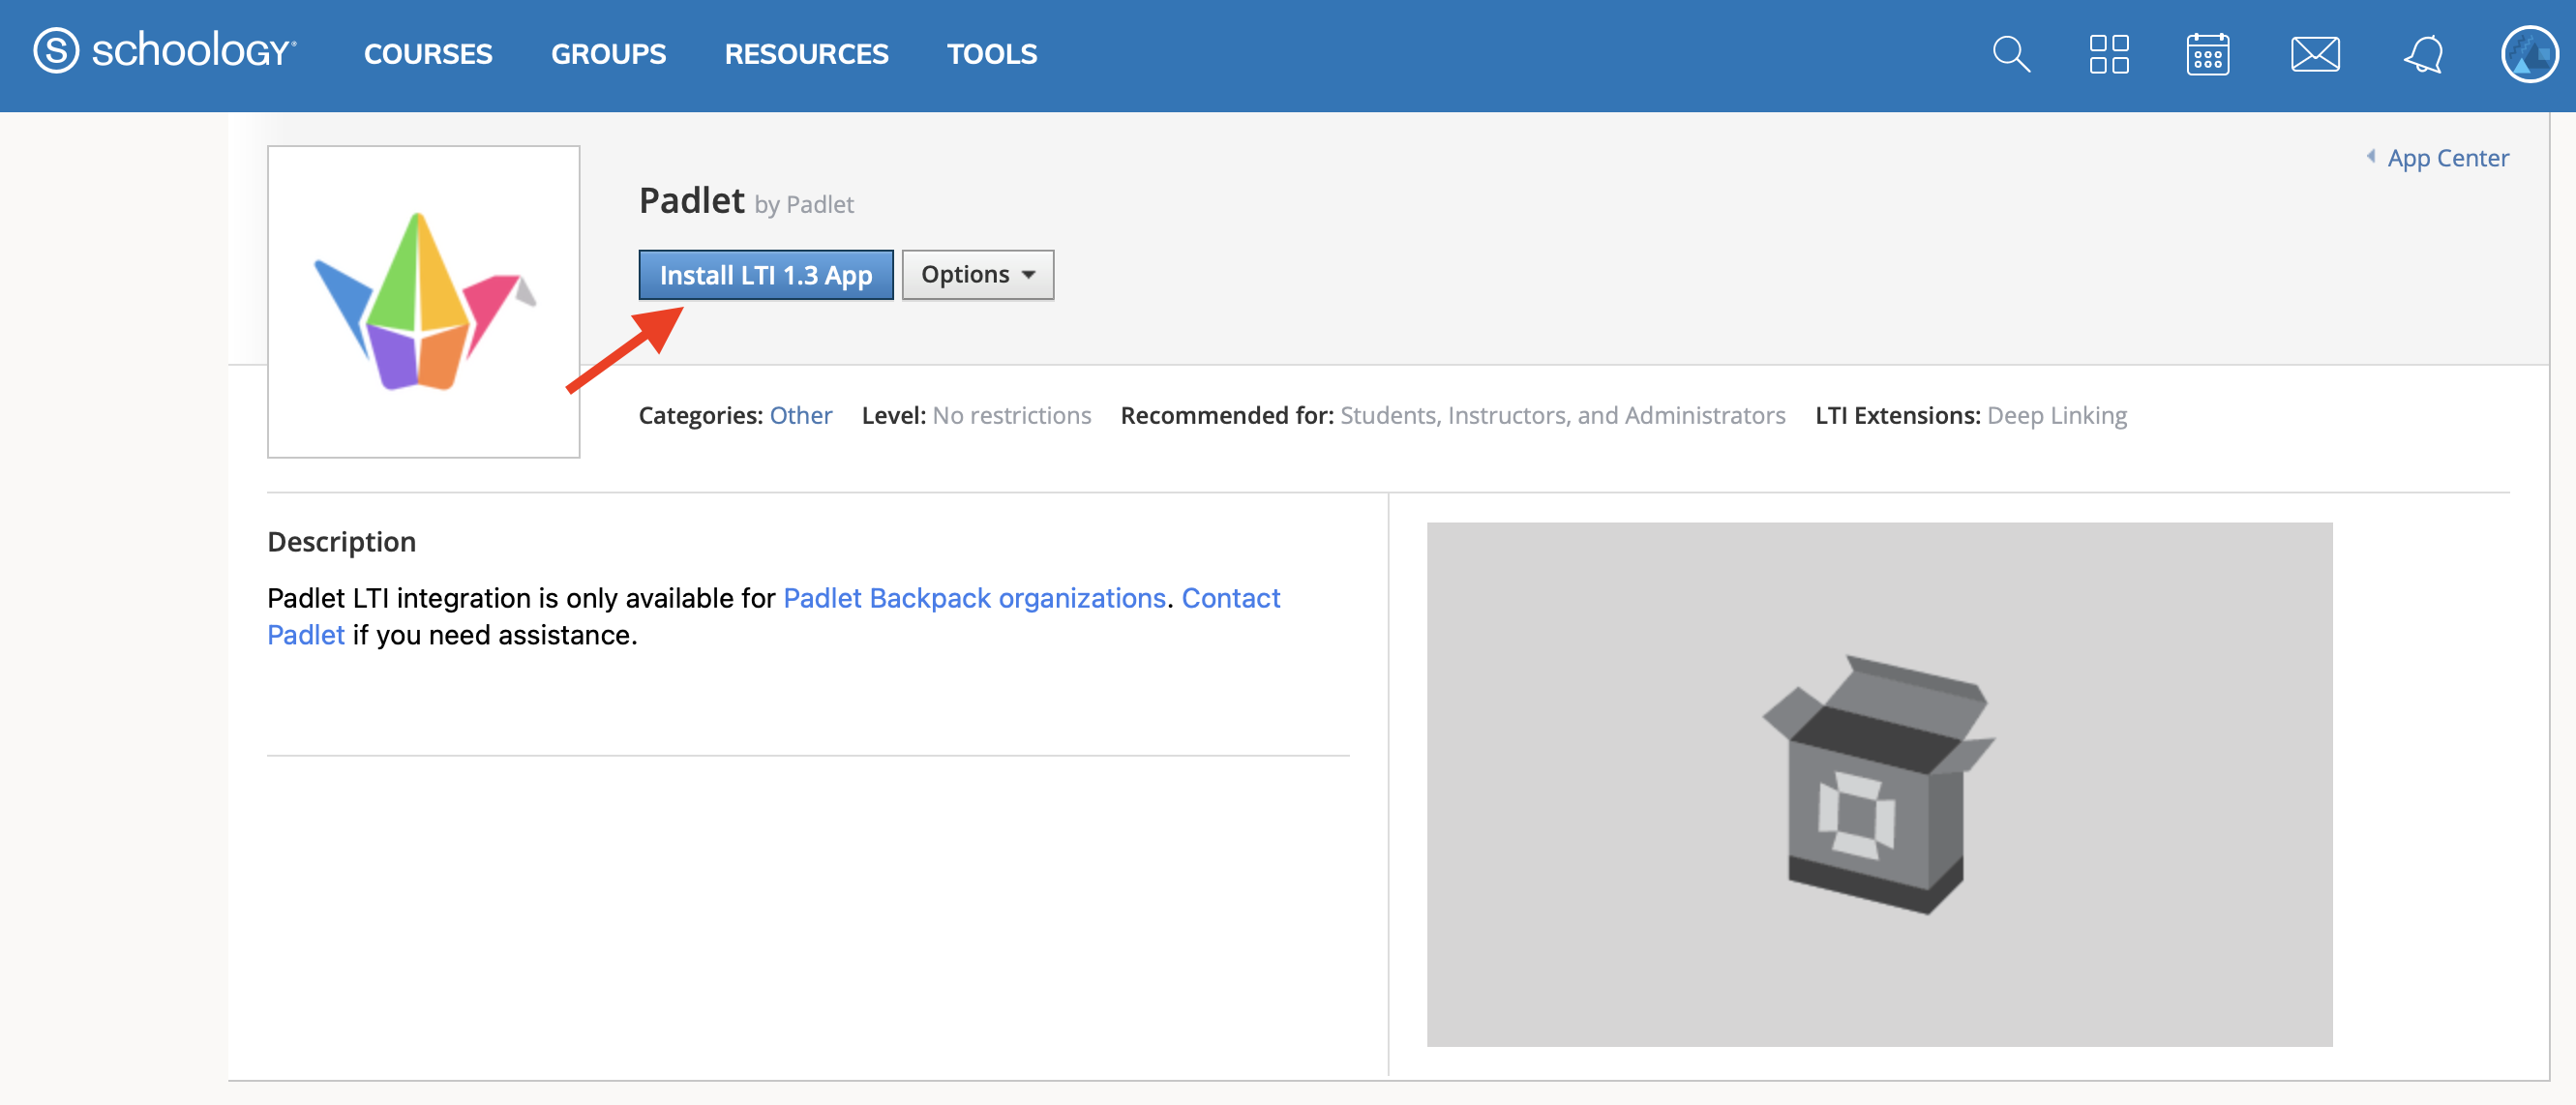The width and height of the screenshot is (2576, 1105).
Task: Open the Courses menu
Action: [x=428, y=54]
